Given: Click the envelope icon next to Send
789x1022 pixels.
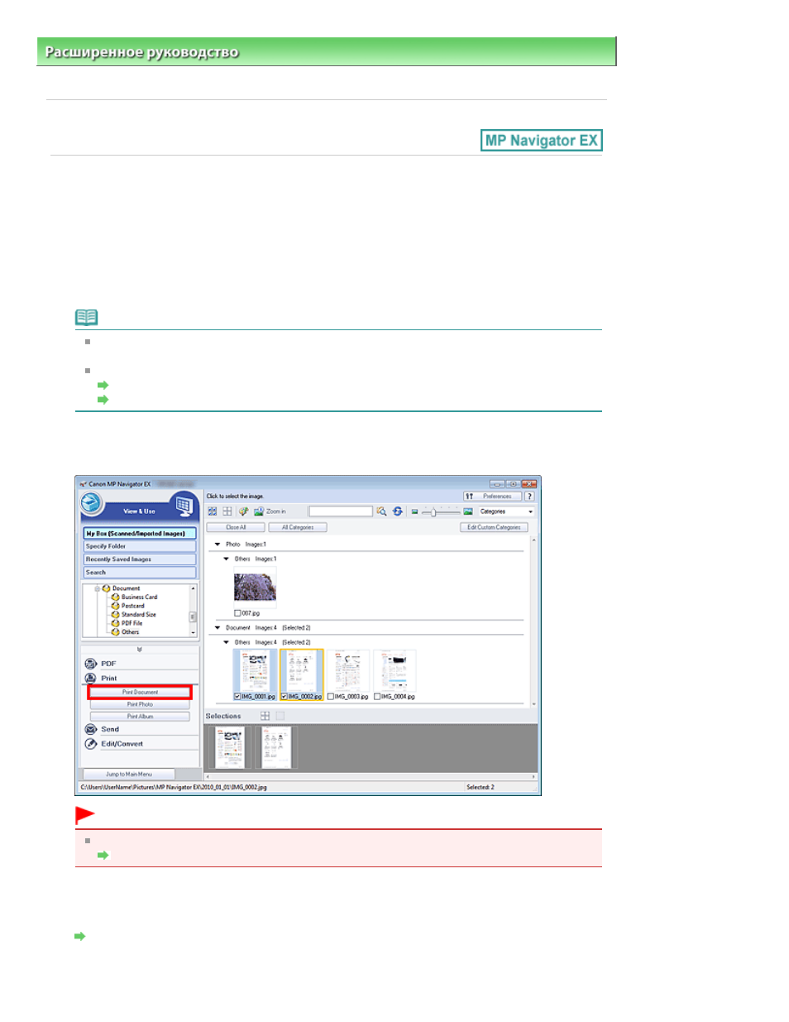Looking at the screenshot, I should click(91, 729).
